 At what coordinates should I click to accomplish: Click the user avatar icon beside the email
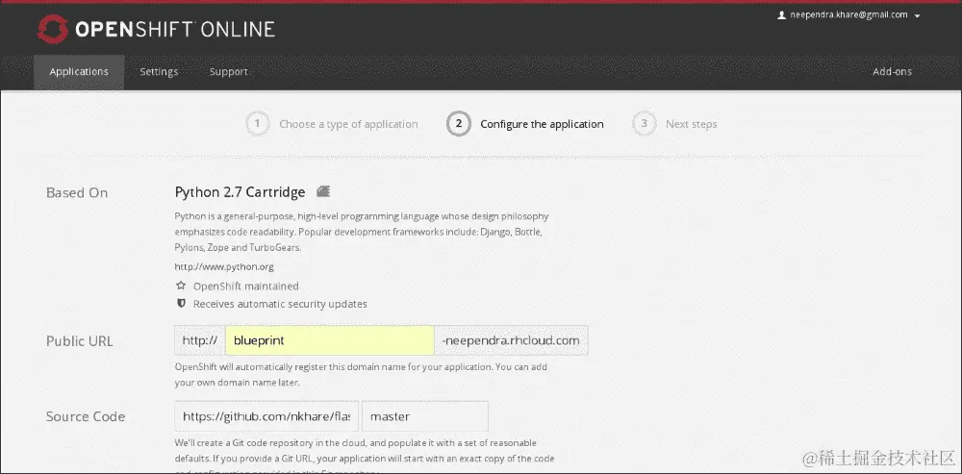(x=781, y=15)
